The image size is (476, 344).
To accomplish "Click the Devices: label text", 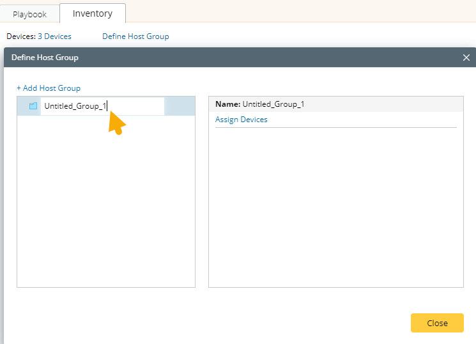I will click(20, 36).
